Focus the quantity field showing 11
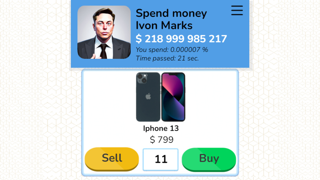The height and width of the screenshot is (180, 320). (161, 160)
